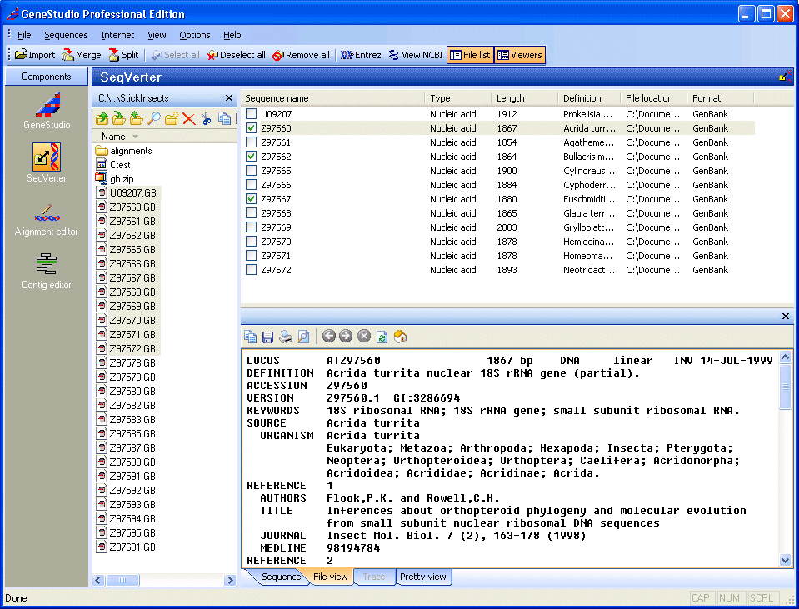Screen dimensions: 799x609
Task: Open the alignments folder
Action: click(124, 151)
